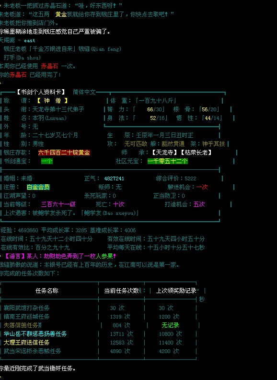The image size is (277, 380).
Task: Click the master 【枯荣长老】
Action: tap(196, 153)
